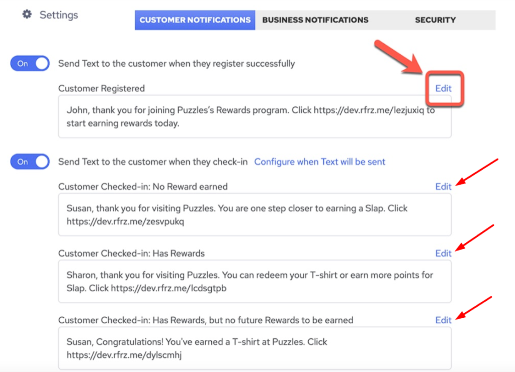Select the Has Rewards message text box

coord(254,281)
